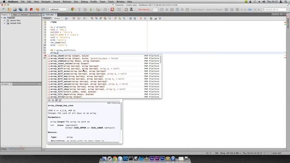Collapse the Tutorials project node
The image size is (290, 163).
(x=2, y=18)
